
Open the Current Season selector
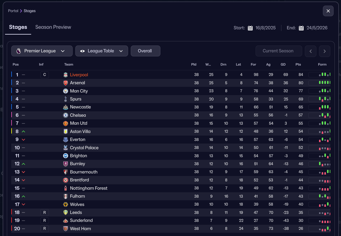(x=278, y=51)
